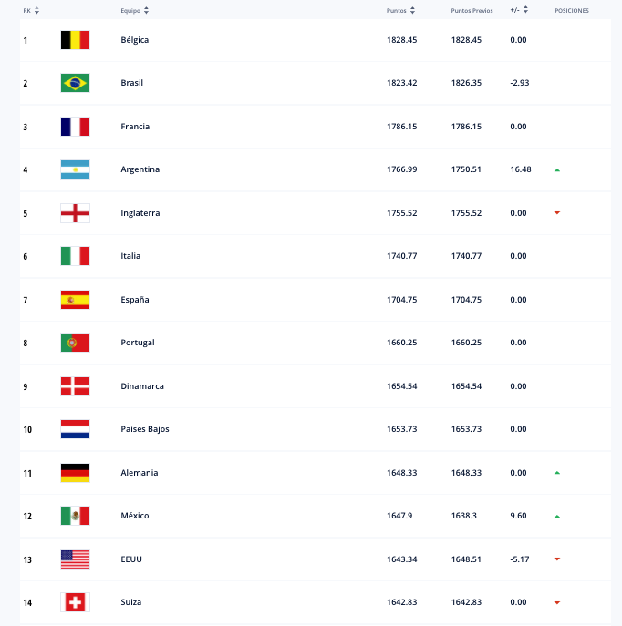Screen dimensions: 622x626
Task: Select the Alemania row team name
Action: pos(140,473)
